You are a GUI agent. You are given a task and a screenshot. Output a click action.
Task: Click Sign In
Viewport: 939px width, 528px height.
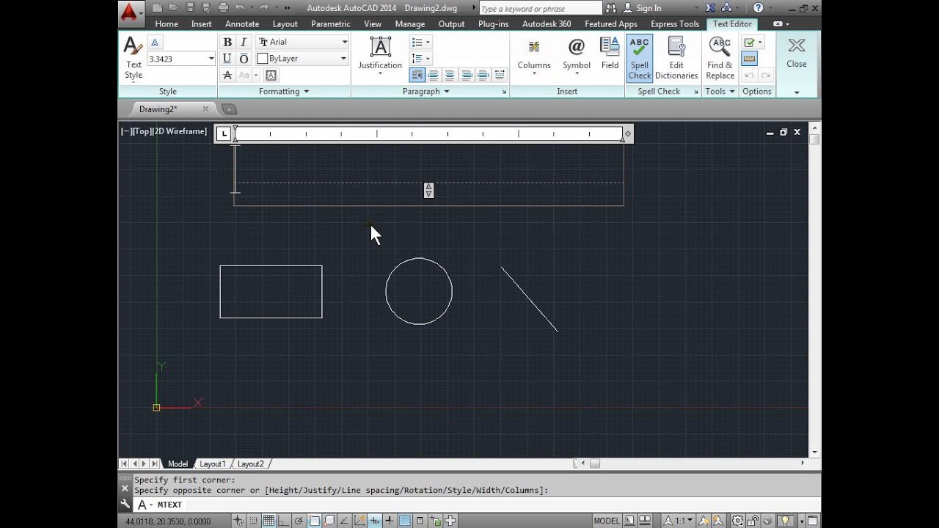(x=643, y=8)
